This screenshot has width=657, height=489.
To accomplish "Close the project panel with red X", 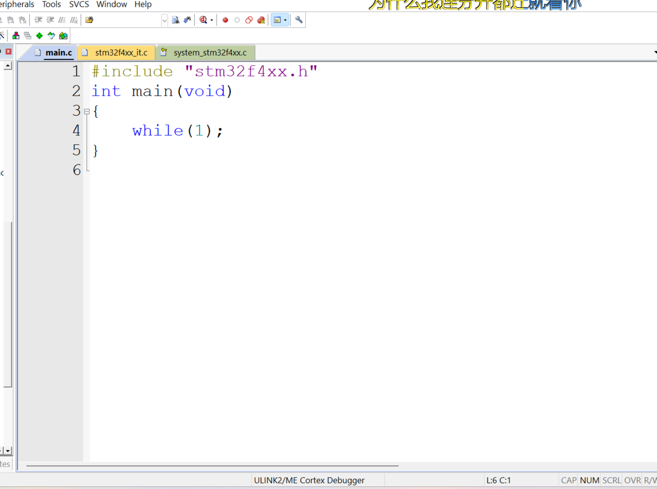I will (9, 51).
